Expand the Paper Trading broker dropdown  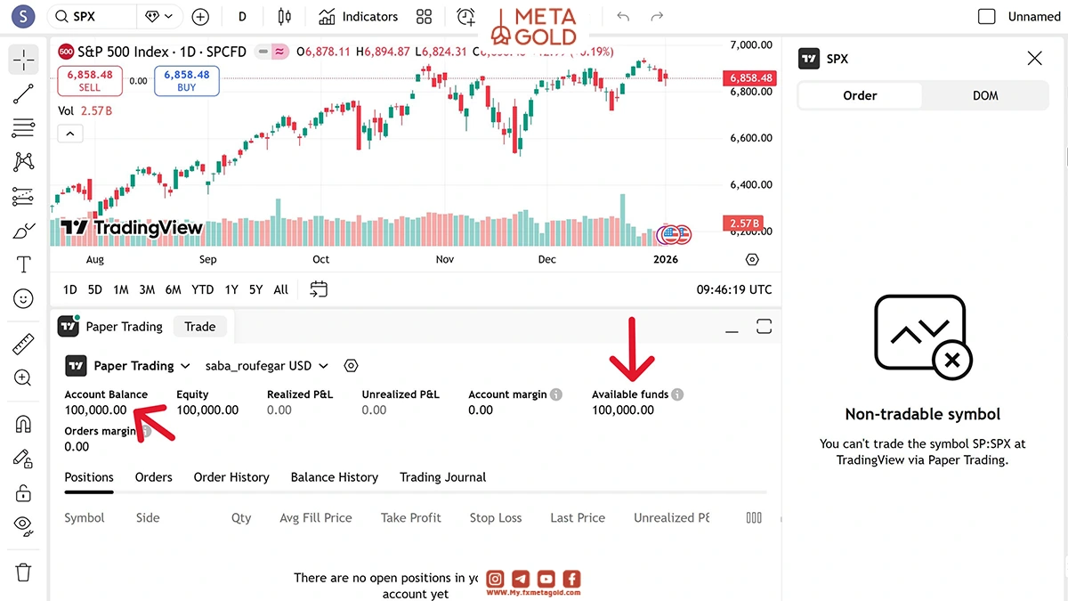[x=128, y=366]
